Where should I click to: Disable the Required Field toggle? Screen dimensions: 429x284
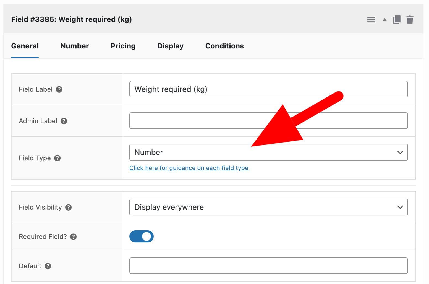[142, 236]
